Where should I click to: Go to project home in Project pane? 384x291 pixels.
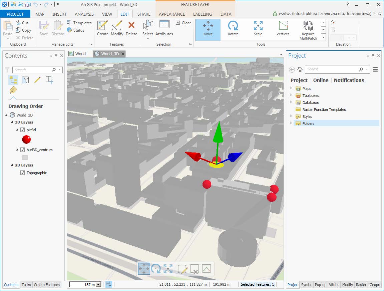tap(300, 69)
